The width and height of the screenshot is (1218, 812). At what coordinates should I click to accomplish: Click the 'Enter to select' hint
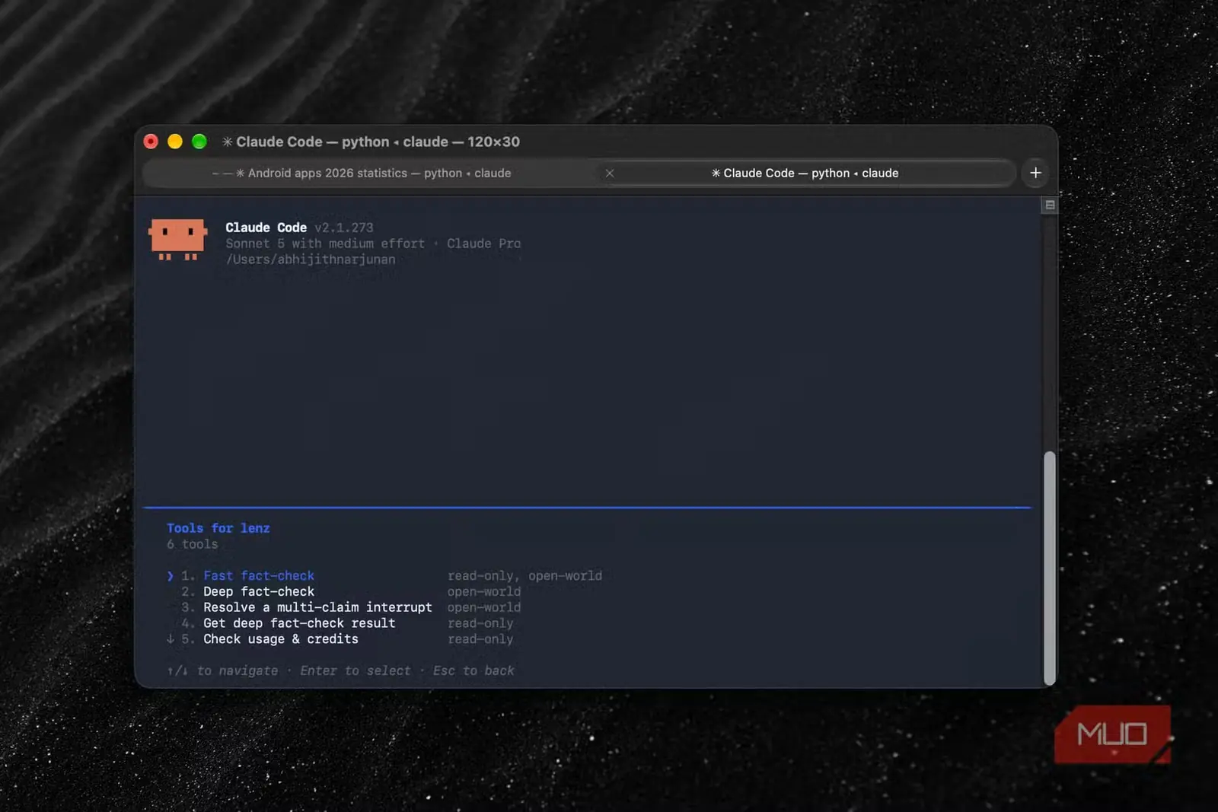(x=356, y=670)
